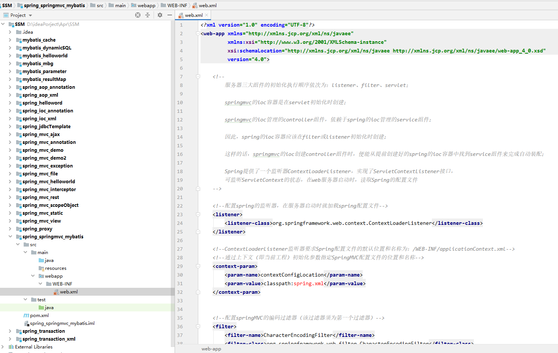This screenshot has width=558, height=353.
Task: Click fold end marker at line 20
Action: coord(198,188)
